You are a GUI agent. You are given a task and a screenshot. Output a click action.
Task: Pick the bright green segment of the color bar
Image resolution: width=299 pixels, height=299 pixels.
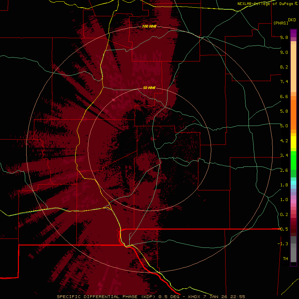pyautogui.click(x=293, y=160)
